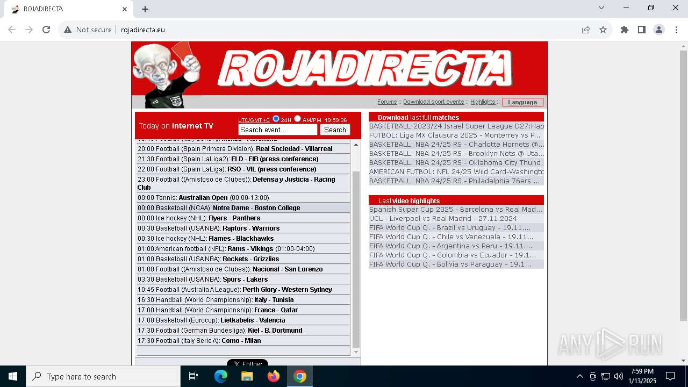Click the Search button
The height and width of the screenshot is (387, 688).
(335, 130)
